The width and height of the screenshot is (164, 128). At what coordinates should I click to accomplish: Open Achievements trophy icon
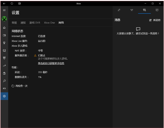[4, 43]
